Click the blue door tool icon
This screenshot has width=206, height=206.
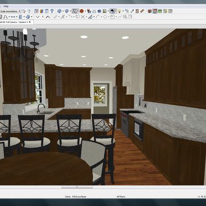(21, 17)
